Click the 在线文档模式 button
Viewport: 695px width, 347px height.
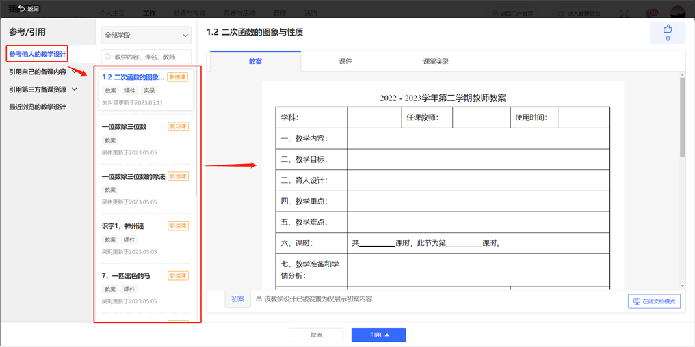click(654, 301)
